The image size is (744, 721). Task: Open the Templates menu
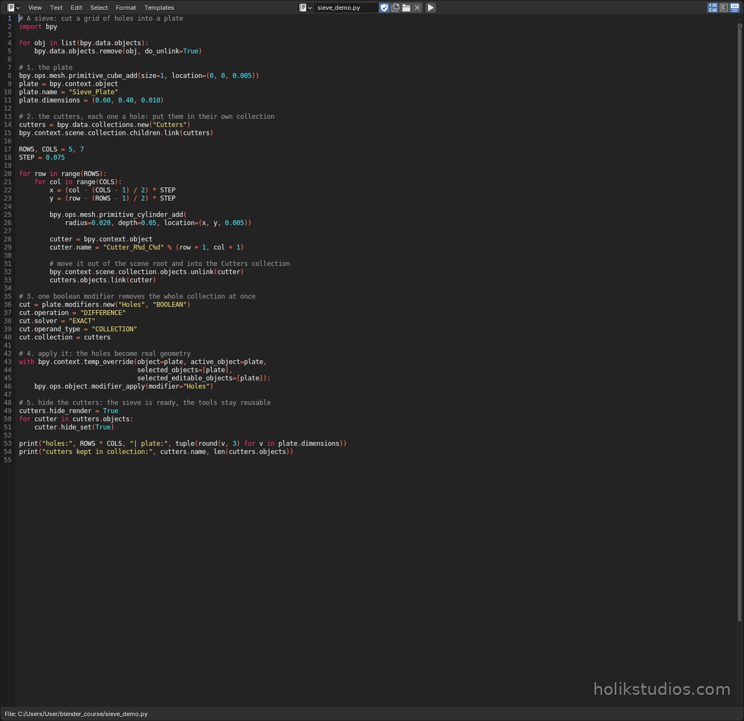(159, 8)
